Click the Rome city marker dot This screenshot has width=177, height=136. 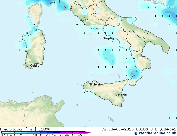click(84, 18)
